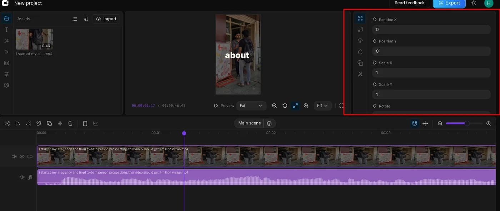Open the captions CC sidebar tab
The height and width of the screenshot is (211, 500).
coord(6,63)
